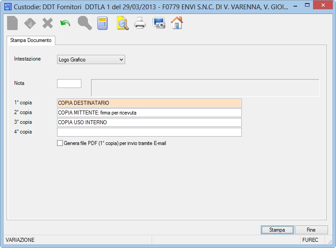
Task: Click the green undo arrow icon
Action: point(65,23)
